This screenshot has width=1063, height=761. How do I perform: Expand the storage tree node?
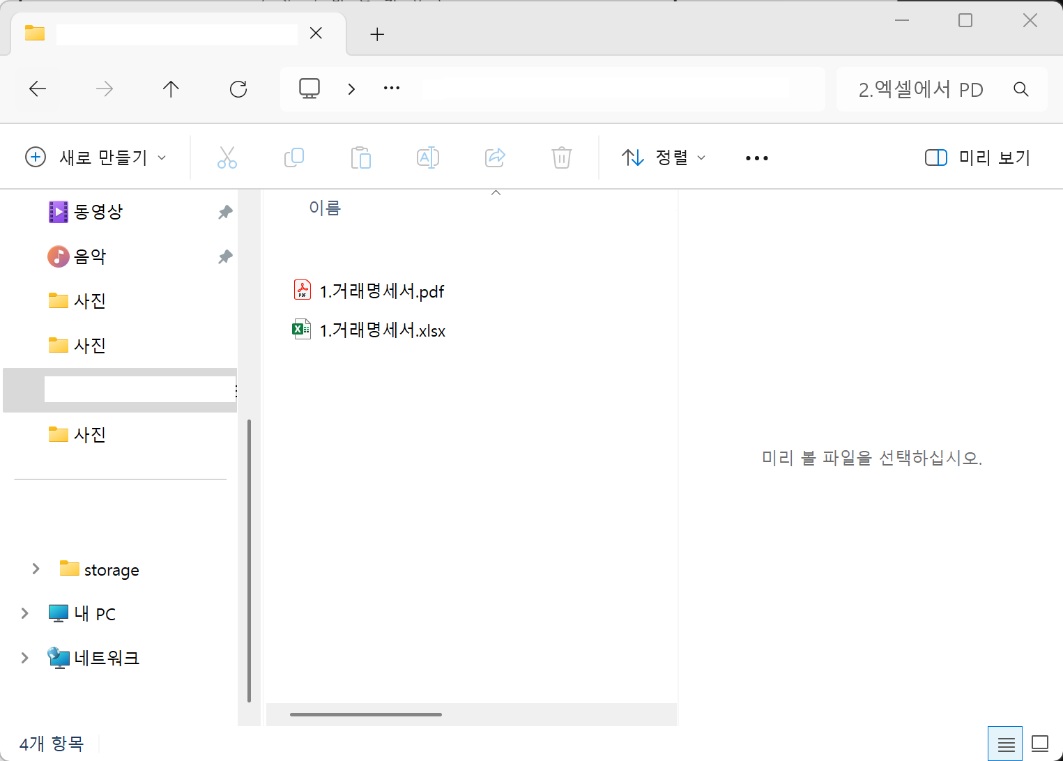coord(36,569)
